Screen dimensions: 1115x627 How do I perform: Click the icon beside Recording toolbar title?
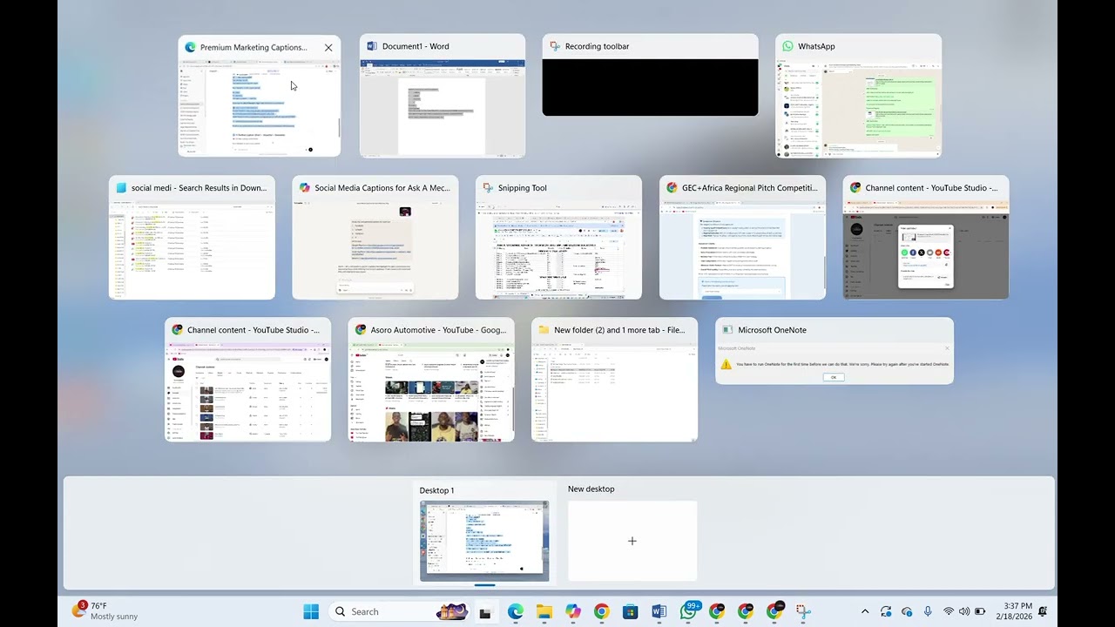[x=554, y=46]
